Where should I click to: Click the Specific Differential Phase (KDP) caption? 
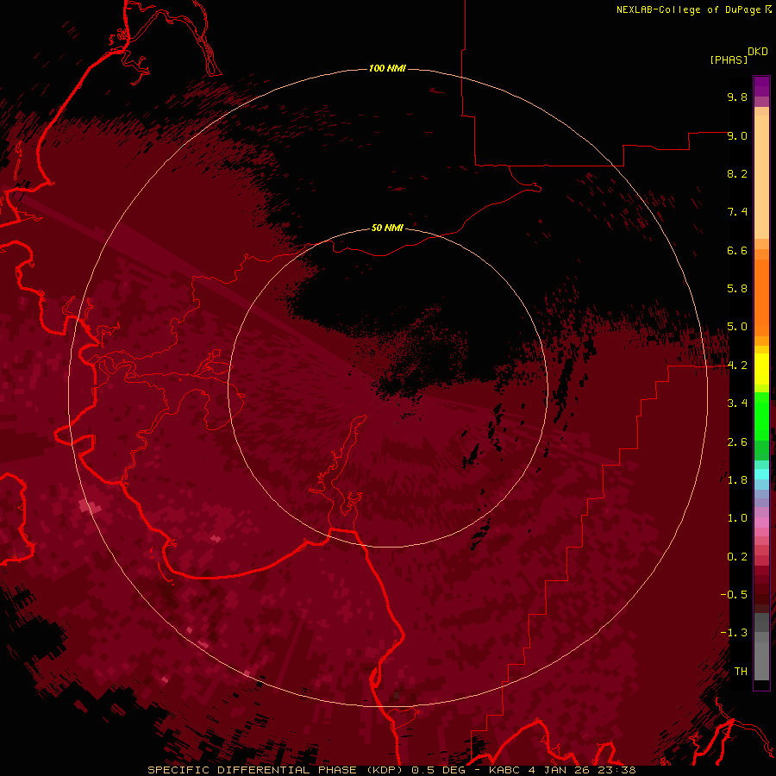pos(277,770)
